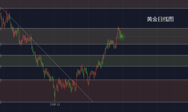Viewport: 188px width, 112px height.
Task: Click the glowing green current price dot
Action: [x=121, y=36]
